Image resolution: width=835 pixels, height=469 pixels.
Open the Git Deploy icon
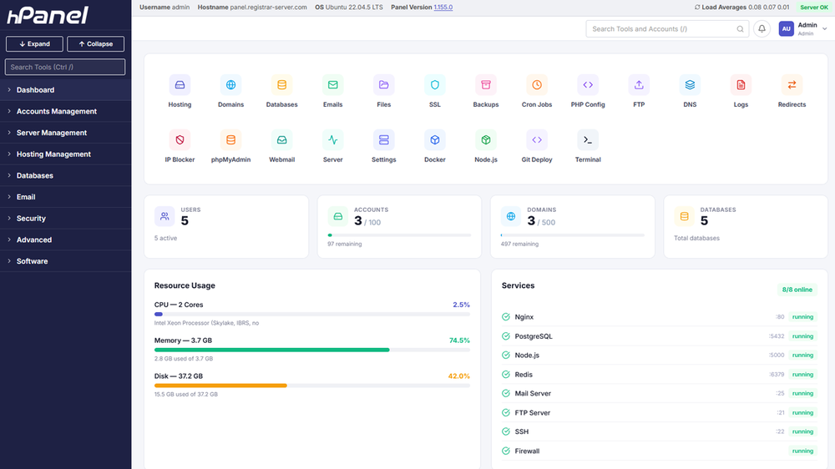537,140
